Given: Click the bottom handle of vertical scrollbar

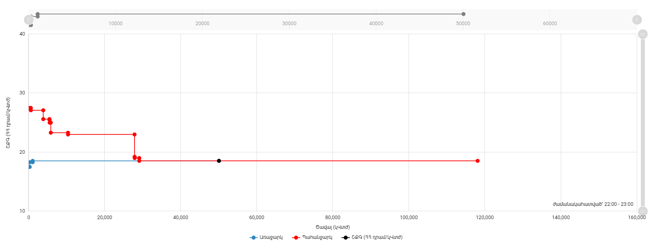Looking at the screenshot, I should [x=643, y=211].
